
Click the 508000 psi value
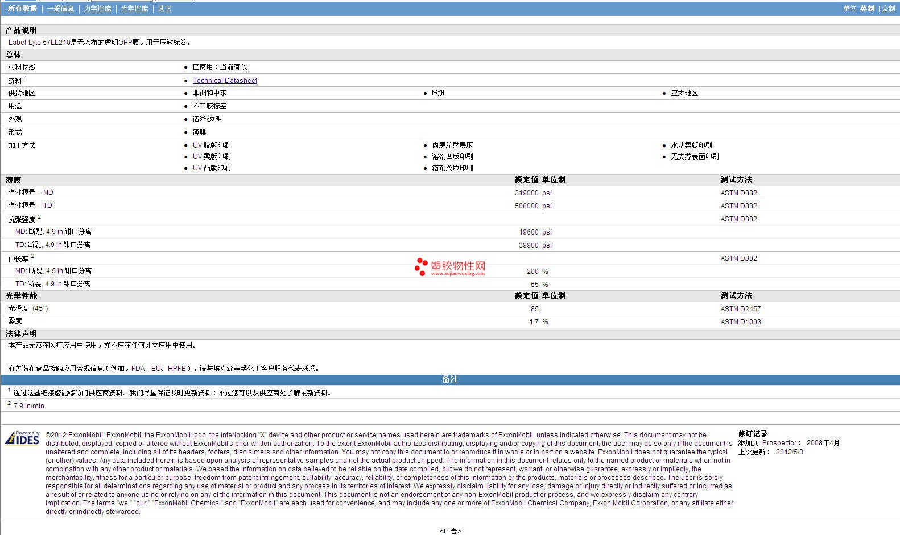[x=533, y=206]
